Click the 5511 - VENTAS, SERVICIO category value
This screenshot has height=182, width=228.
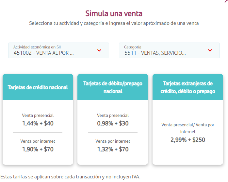tap(155, 53)
